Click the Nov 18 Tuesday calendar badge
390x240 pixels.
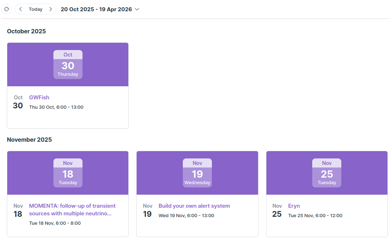[68, 173]
